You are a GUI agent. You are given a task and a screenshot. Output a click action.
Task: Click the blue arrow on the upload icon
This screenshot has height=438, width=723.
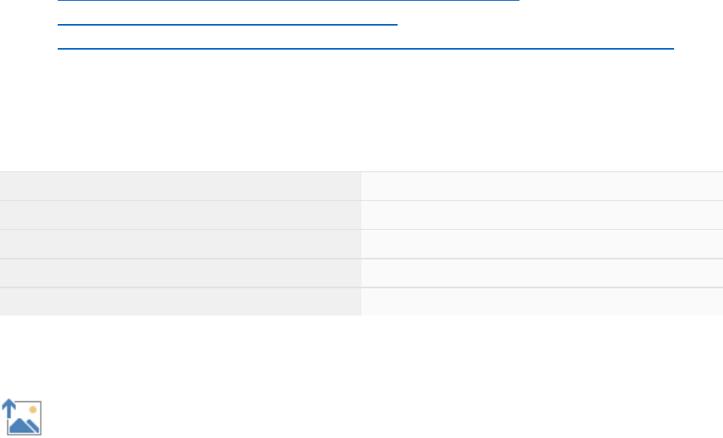click(x=10, y=407)
